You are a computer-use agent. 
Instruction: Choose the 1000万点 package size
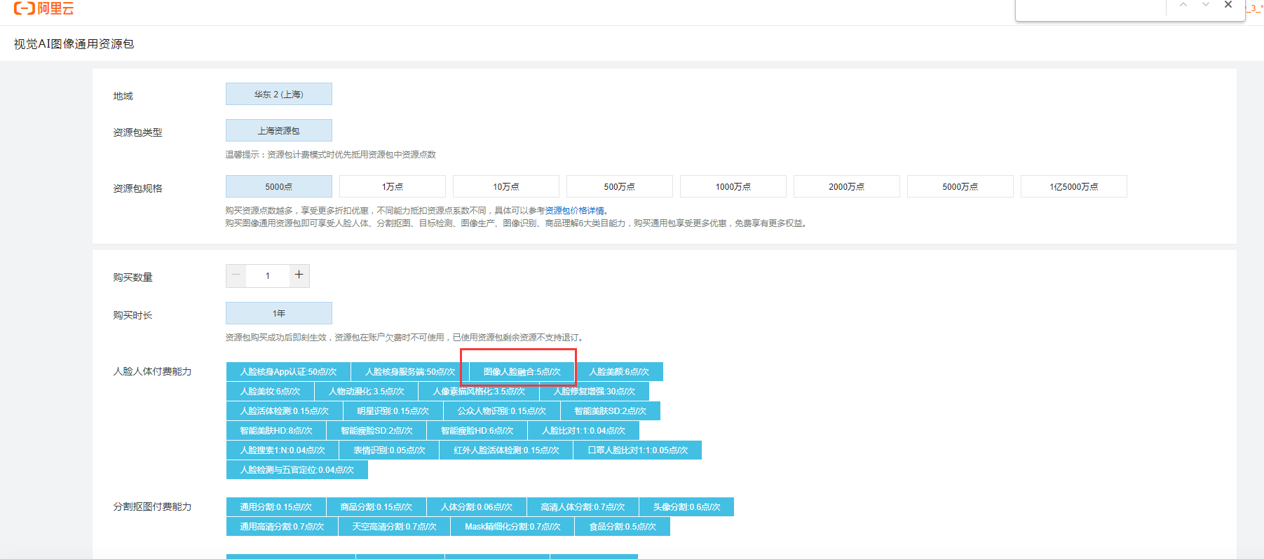(733, 186)
